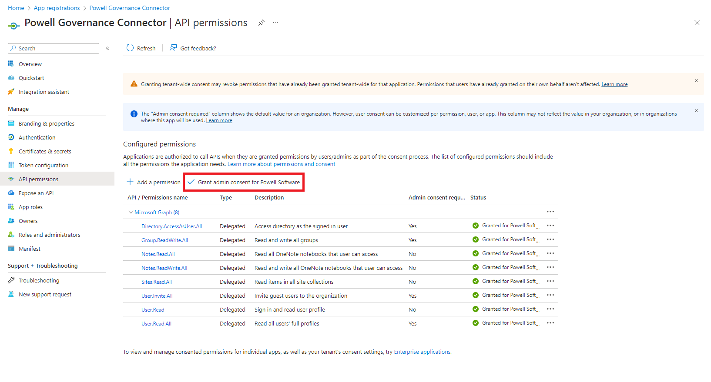The width and height of the screenshot is (711, 382).
Task: Click the Refresh icon in toolbar
Action: coord(130,48)
